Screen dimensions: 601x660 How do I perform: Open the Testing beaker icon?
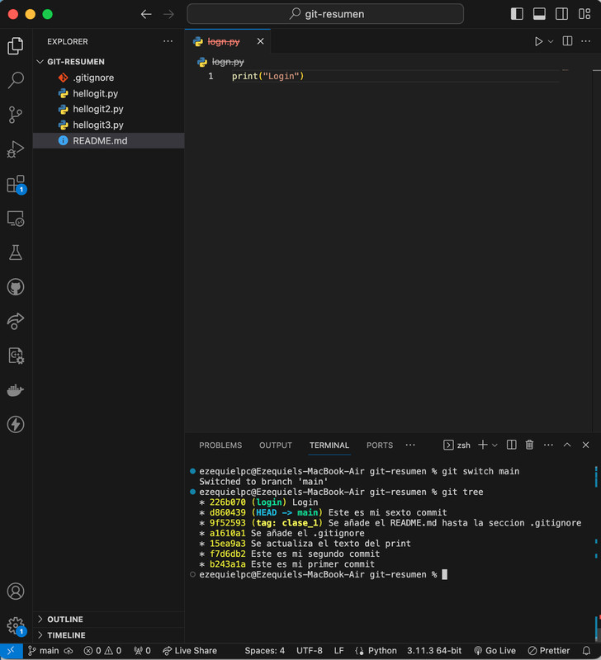[x=16, y=252]
